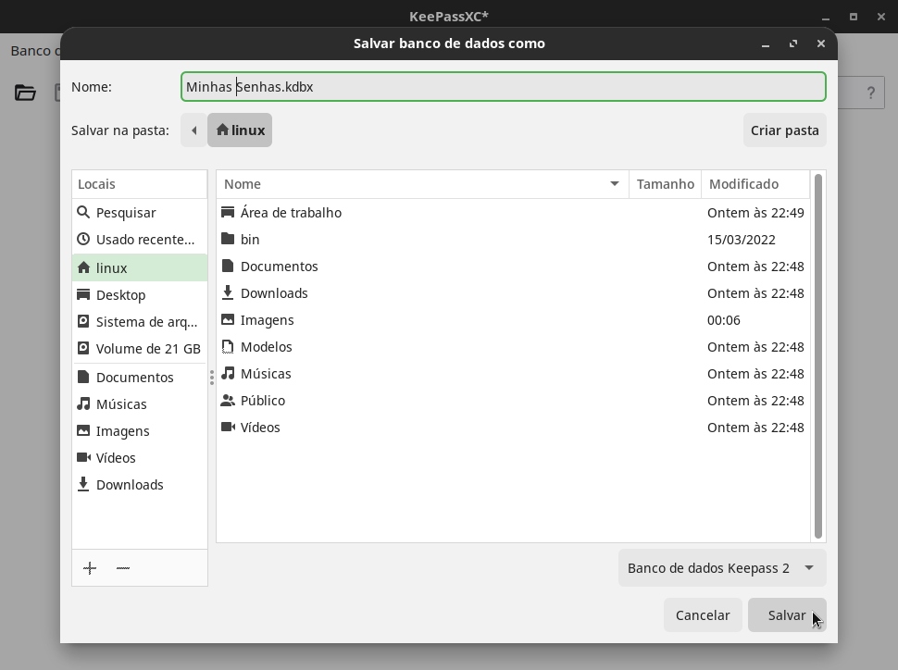Select Imagens folder in file list

click(513, 320)
